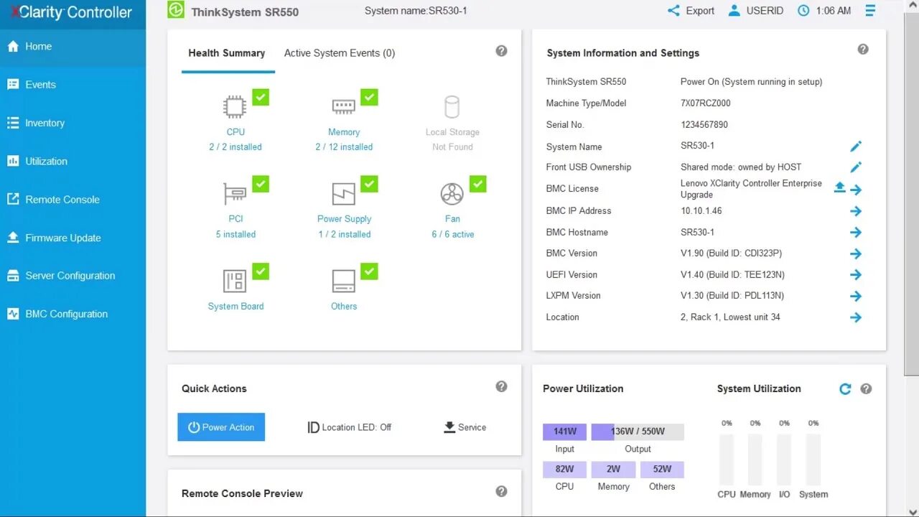Viewport: 919px width, 517px height.
Task: Open the Power Action menu
Action: (221, 427)
